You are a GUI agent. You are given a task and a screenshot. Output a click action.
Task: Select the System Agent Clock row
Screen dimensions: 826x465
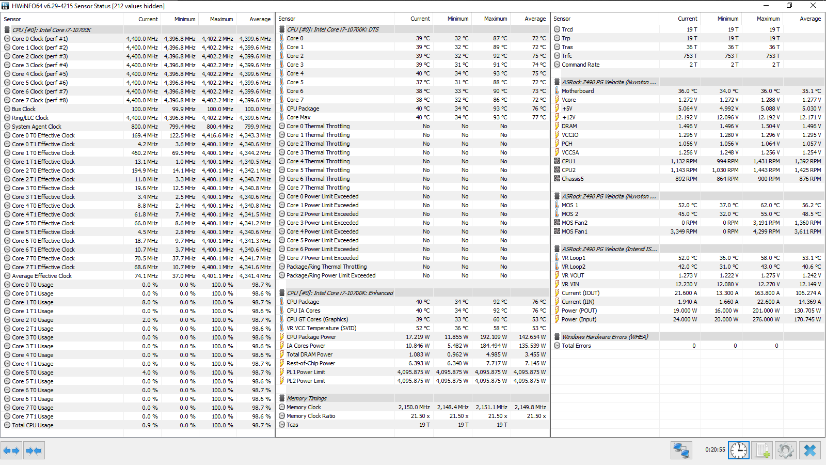coord(137,127)
